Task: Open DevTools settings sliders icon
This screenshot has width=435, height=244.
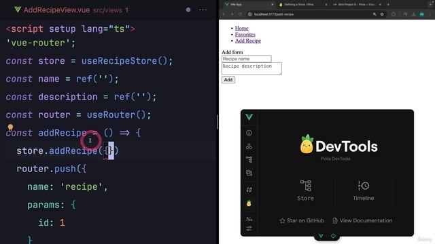Action: (x=249, y=228)
